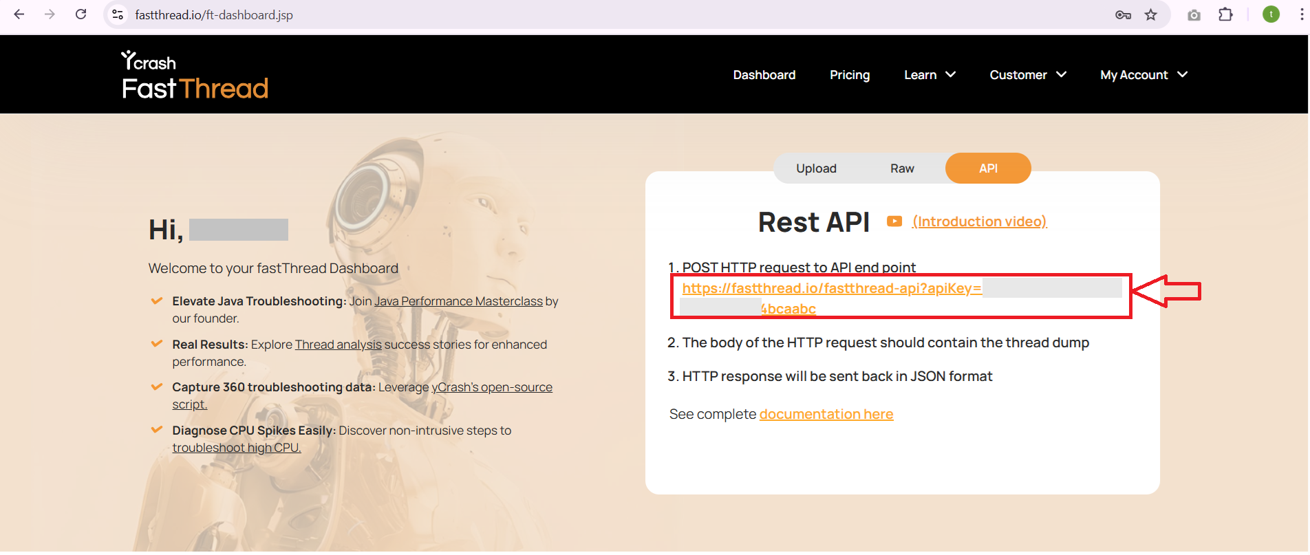Image resolution: width=1310 pixels, height=555 pixels.
Task: Click the green profile avatar
Action: tap(1271, 14)
